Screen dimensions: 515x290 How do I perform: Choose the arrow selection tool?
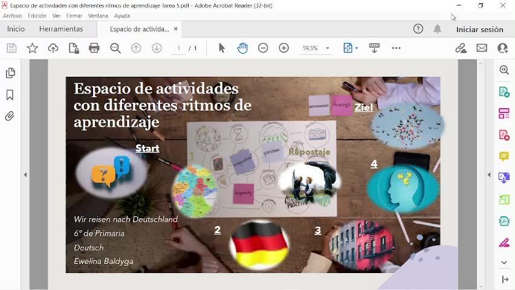(x=222, y=48)
